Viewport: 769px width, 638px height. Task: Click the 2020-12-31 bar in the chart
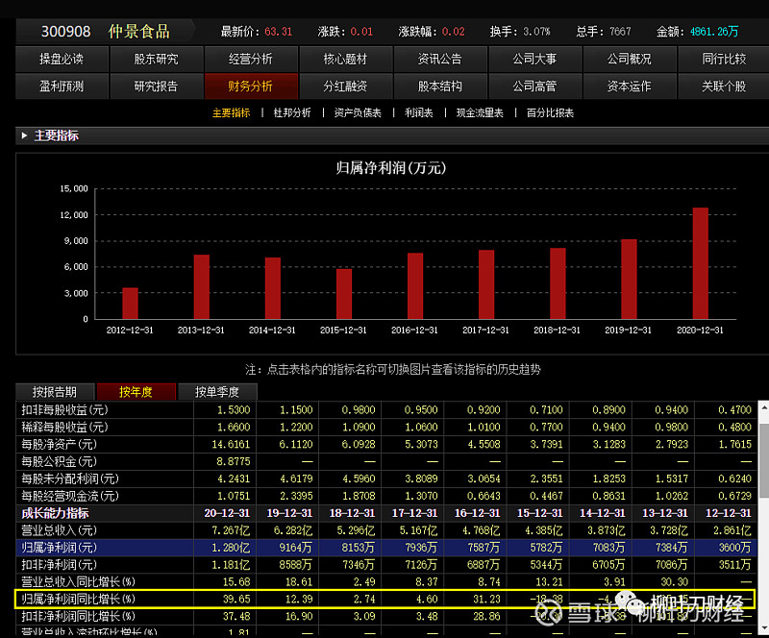701,263
